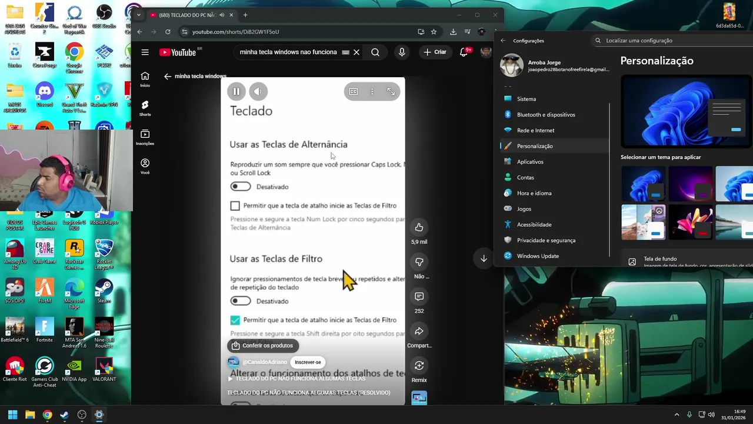Bookmark this page with the star icon
Image resolution: width=753 pixels, height=424 pixels.
pos(434,32)
